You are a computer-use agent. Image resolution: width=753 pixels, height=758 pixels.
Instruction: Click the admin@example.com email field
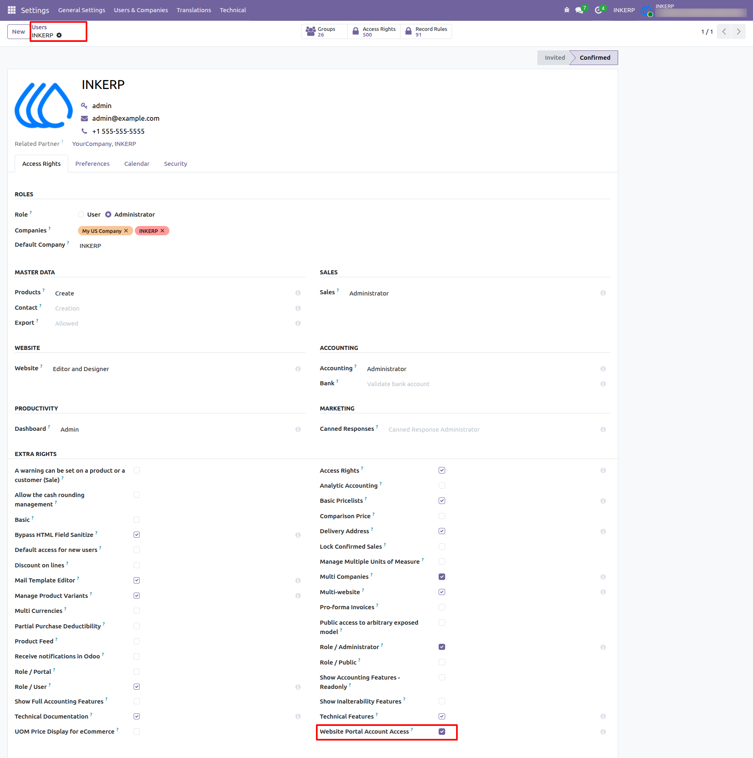[x=126, y=118]
